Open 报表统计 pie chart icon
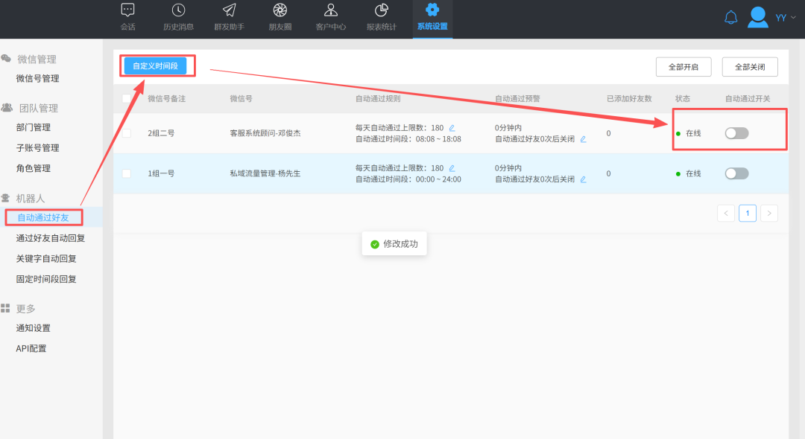Screen dimensions: 805x439 pos(382,10)
